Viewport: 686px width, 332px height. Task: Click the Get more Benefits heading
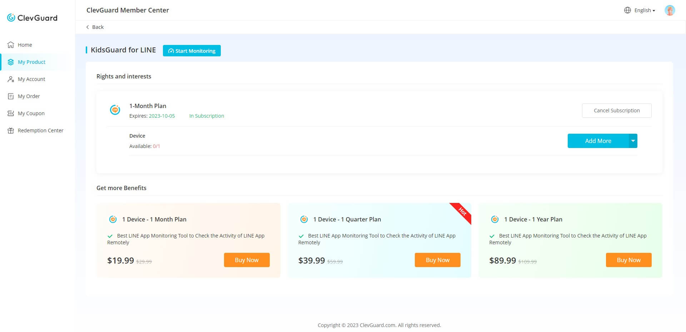121,188
